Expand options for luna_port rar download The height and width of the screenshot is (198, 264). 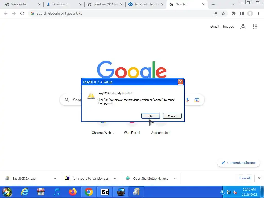click(x=115, y=178)
